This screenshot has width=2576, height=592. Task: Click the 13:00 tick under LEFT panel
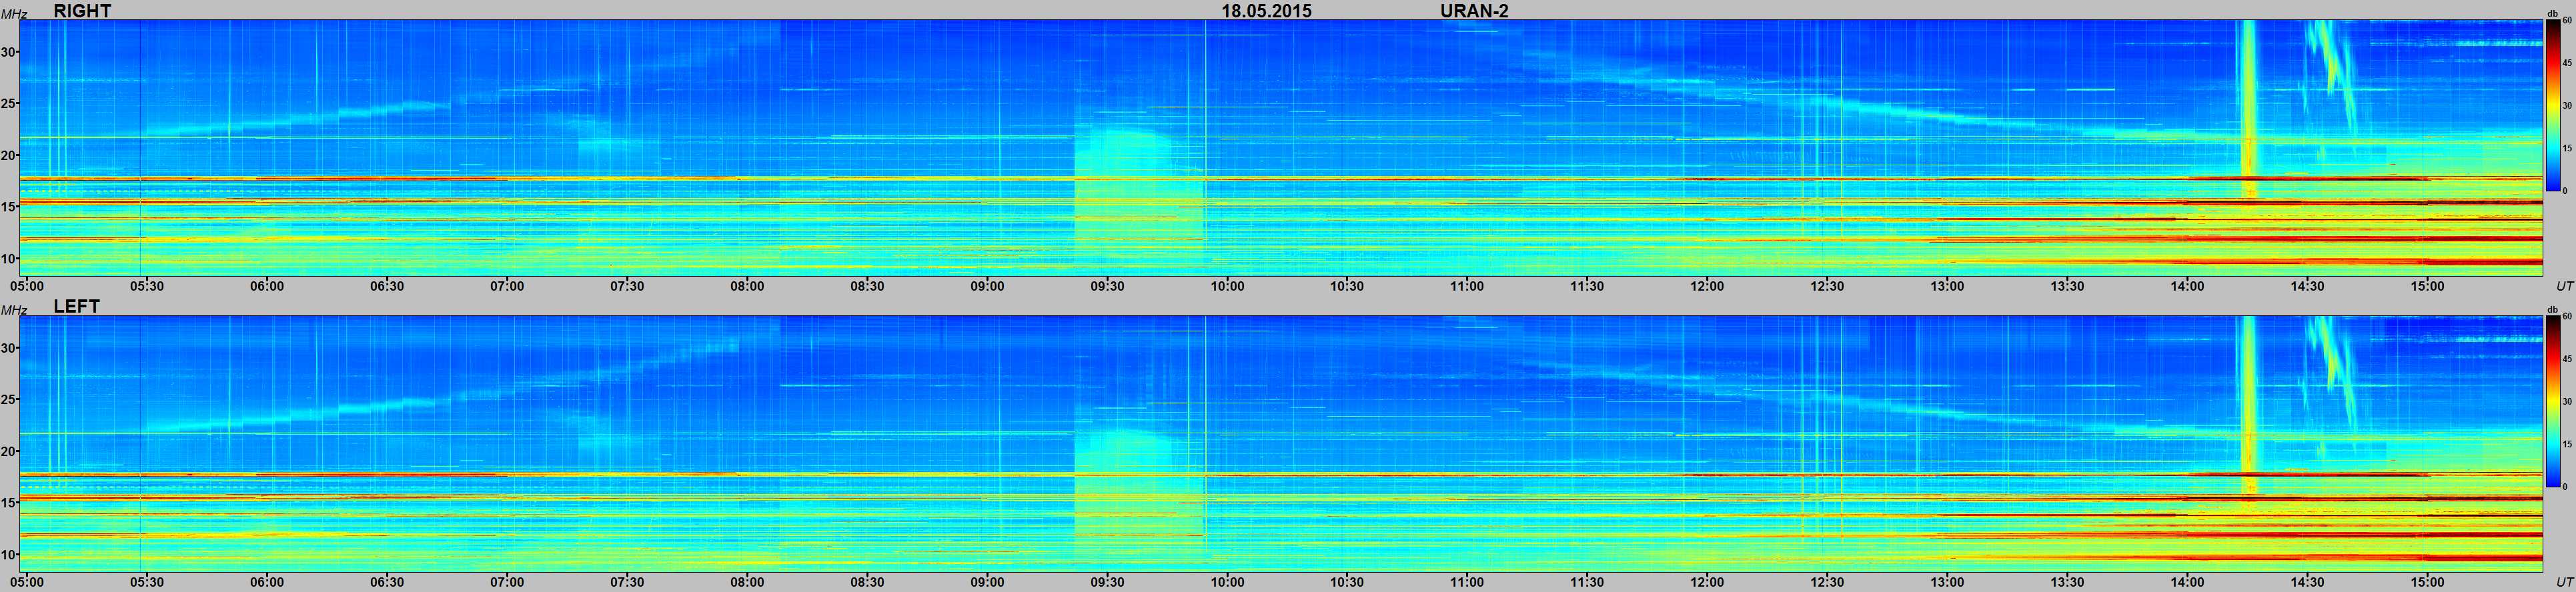[1947, 582]
